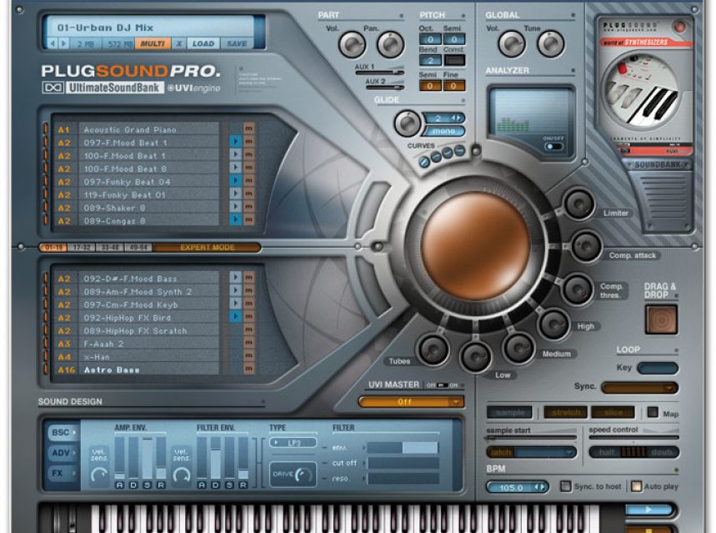The image size is (716, 533).
Task: Click the sample start slider
Action: (531, 438)
